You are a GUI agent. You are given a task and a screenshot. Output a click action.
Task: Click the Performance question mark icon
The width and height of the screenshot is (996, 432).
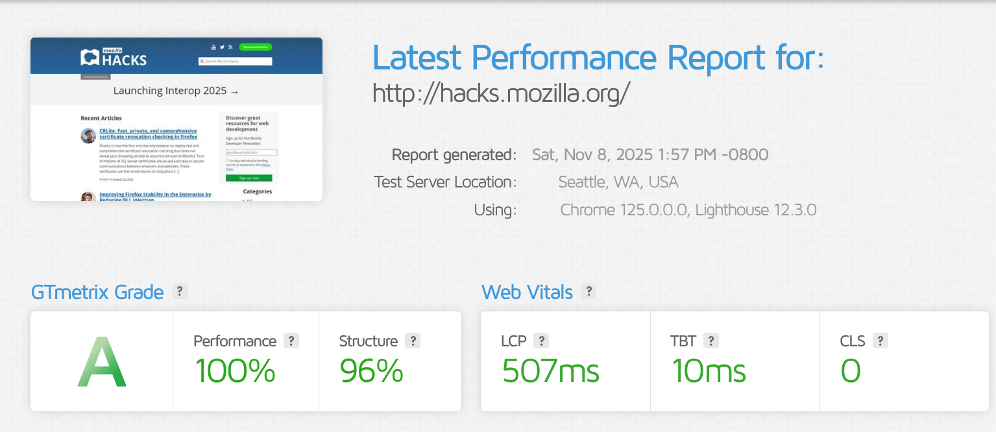pyautogui.click(x=291, y=341)
